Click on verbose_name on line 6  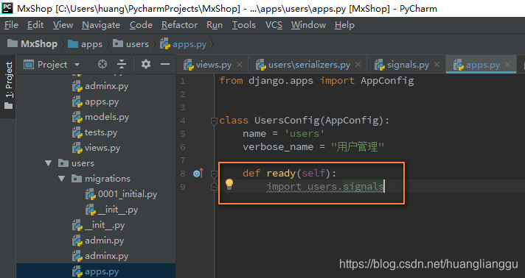pos(278,147)
